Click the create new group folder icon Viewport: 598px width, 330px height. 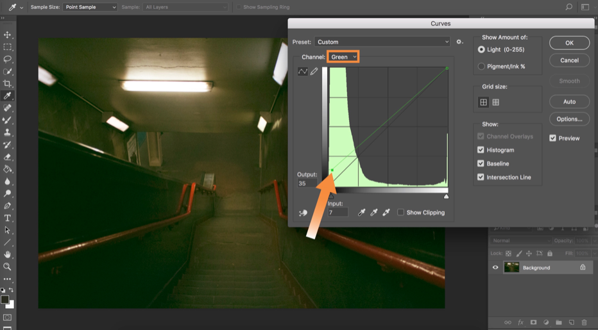(x=558, y=322)
